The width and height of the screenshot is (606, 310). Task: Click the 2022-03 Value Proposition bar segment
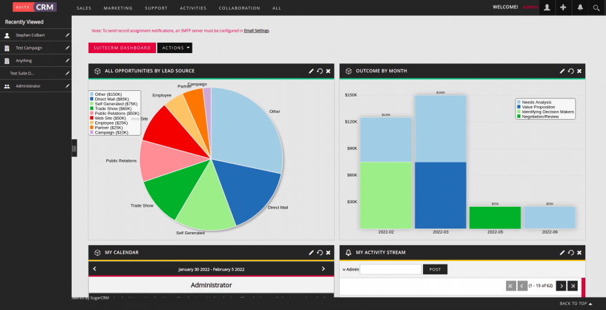440,195
